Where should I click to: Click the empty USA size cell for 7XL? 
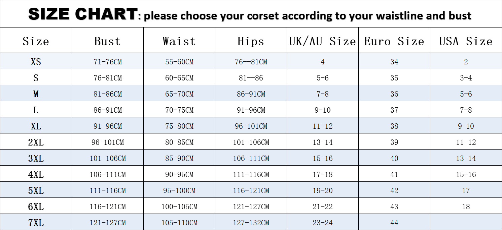click(x=466, y=223)
